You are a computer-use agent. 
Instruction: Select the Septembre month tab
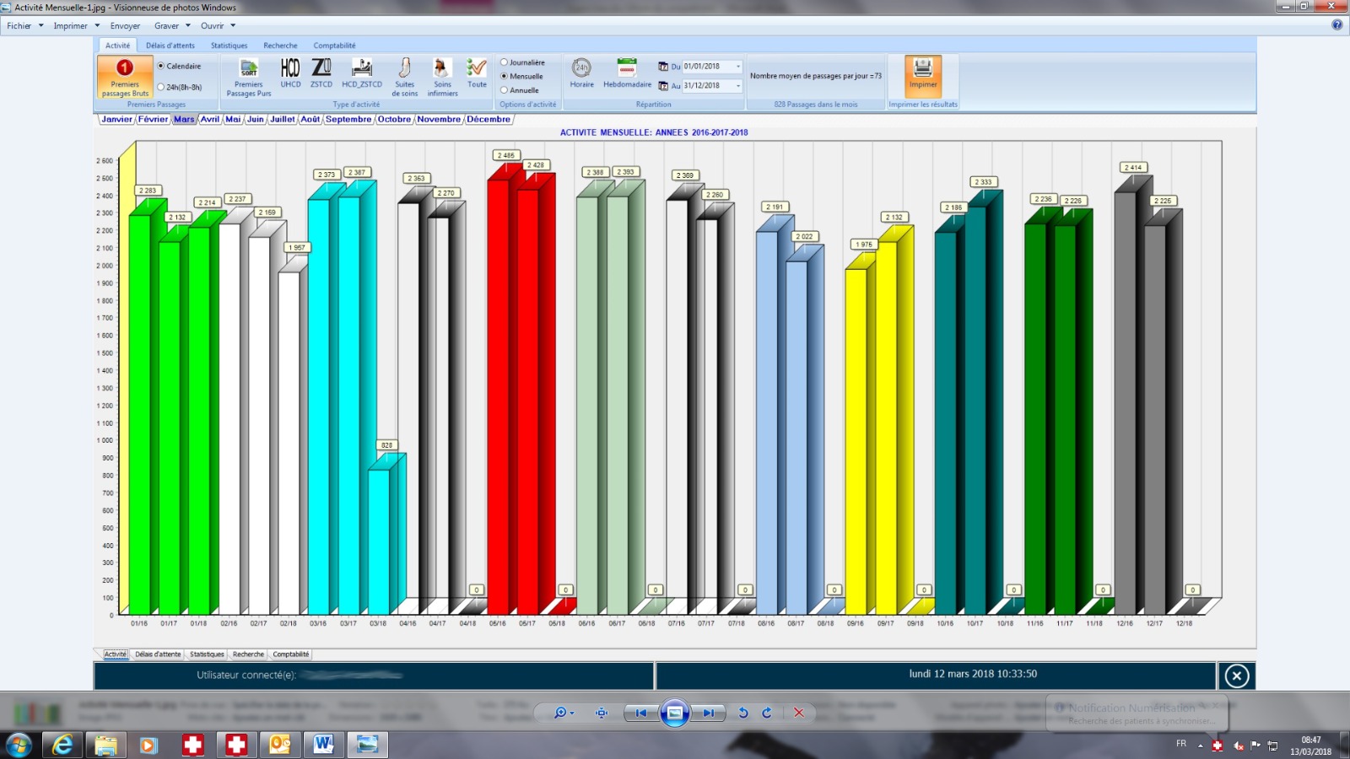tap(348, 119)
